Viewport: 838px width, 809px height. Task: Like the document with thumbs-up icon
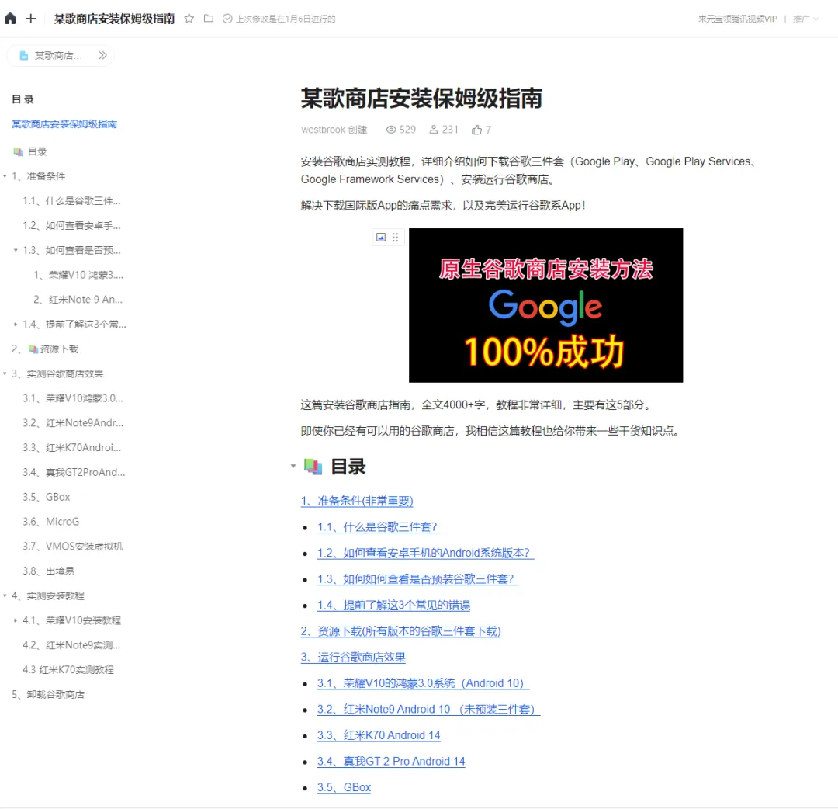pyautogui.click(x=476, y=130)
